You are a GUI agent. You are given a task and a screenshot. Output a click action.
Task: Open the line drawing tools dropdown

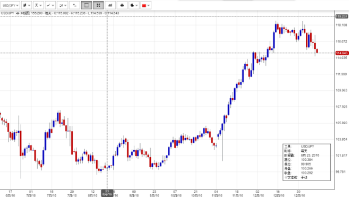click(50, 5)
